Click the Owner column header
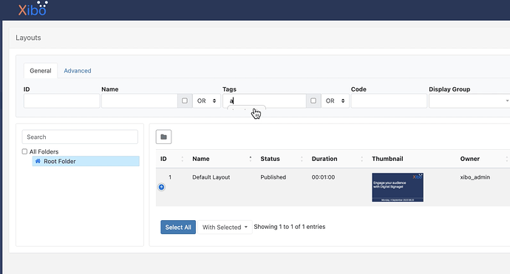This screenshot has width=510, height=274. pos(469,159)
